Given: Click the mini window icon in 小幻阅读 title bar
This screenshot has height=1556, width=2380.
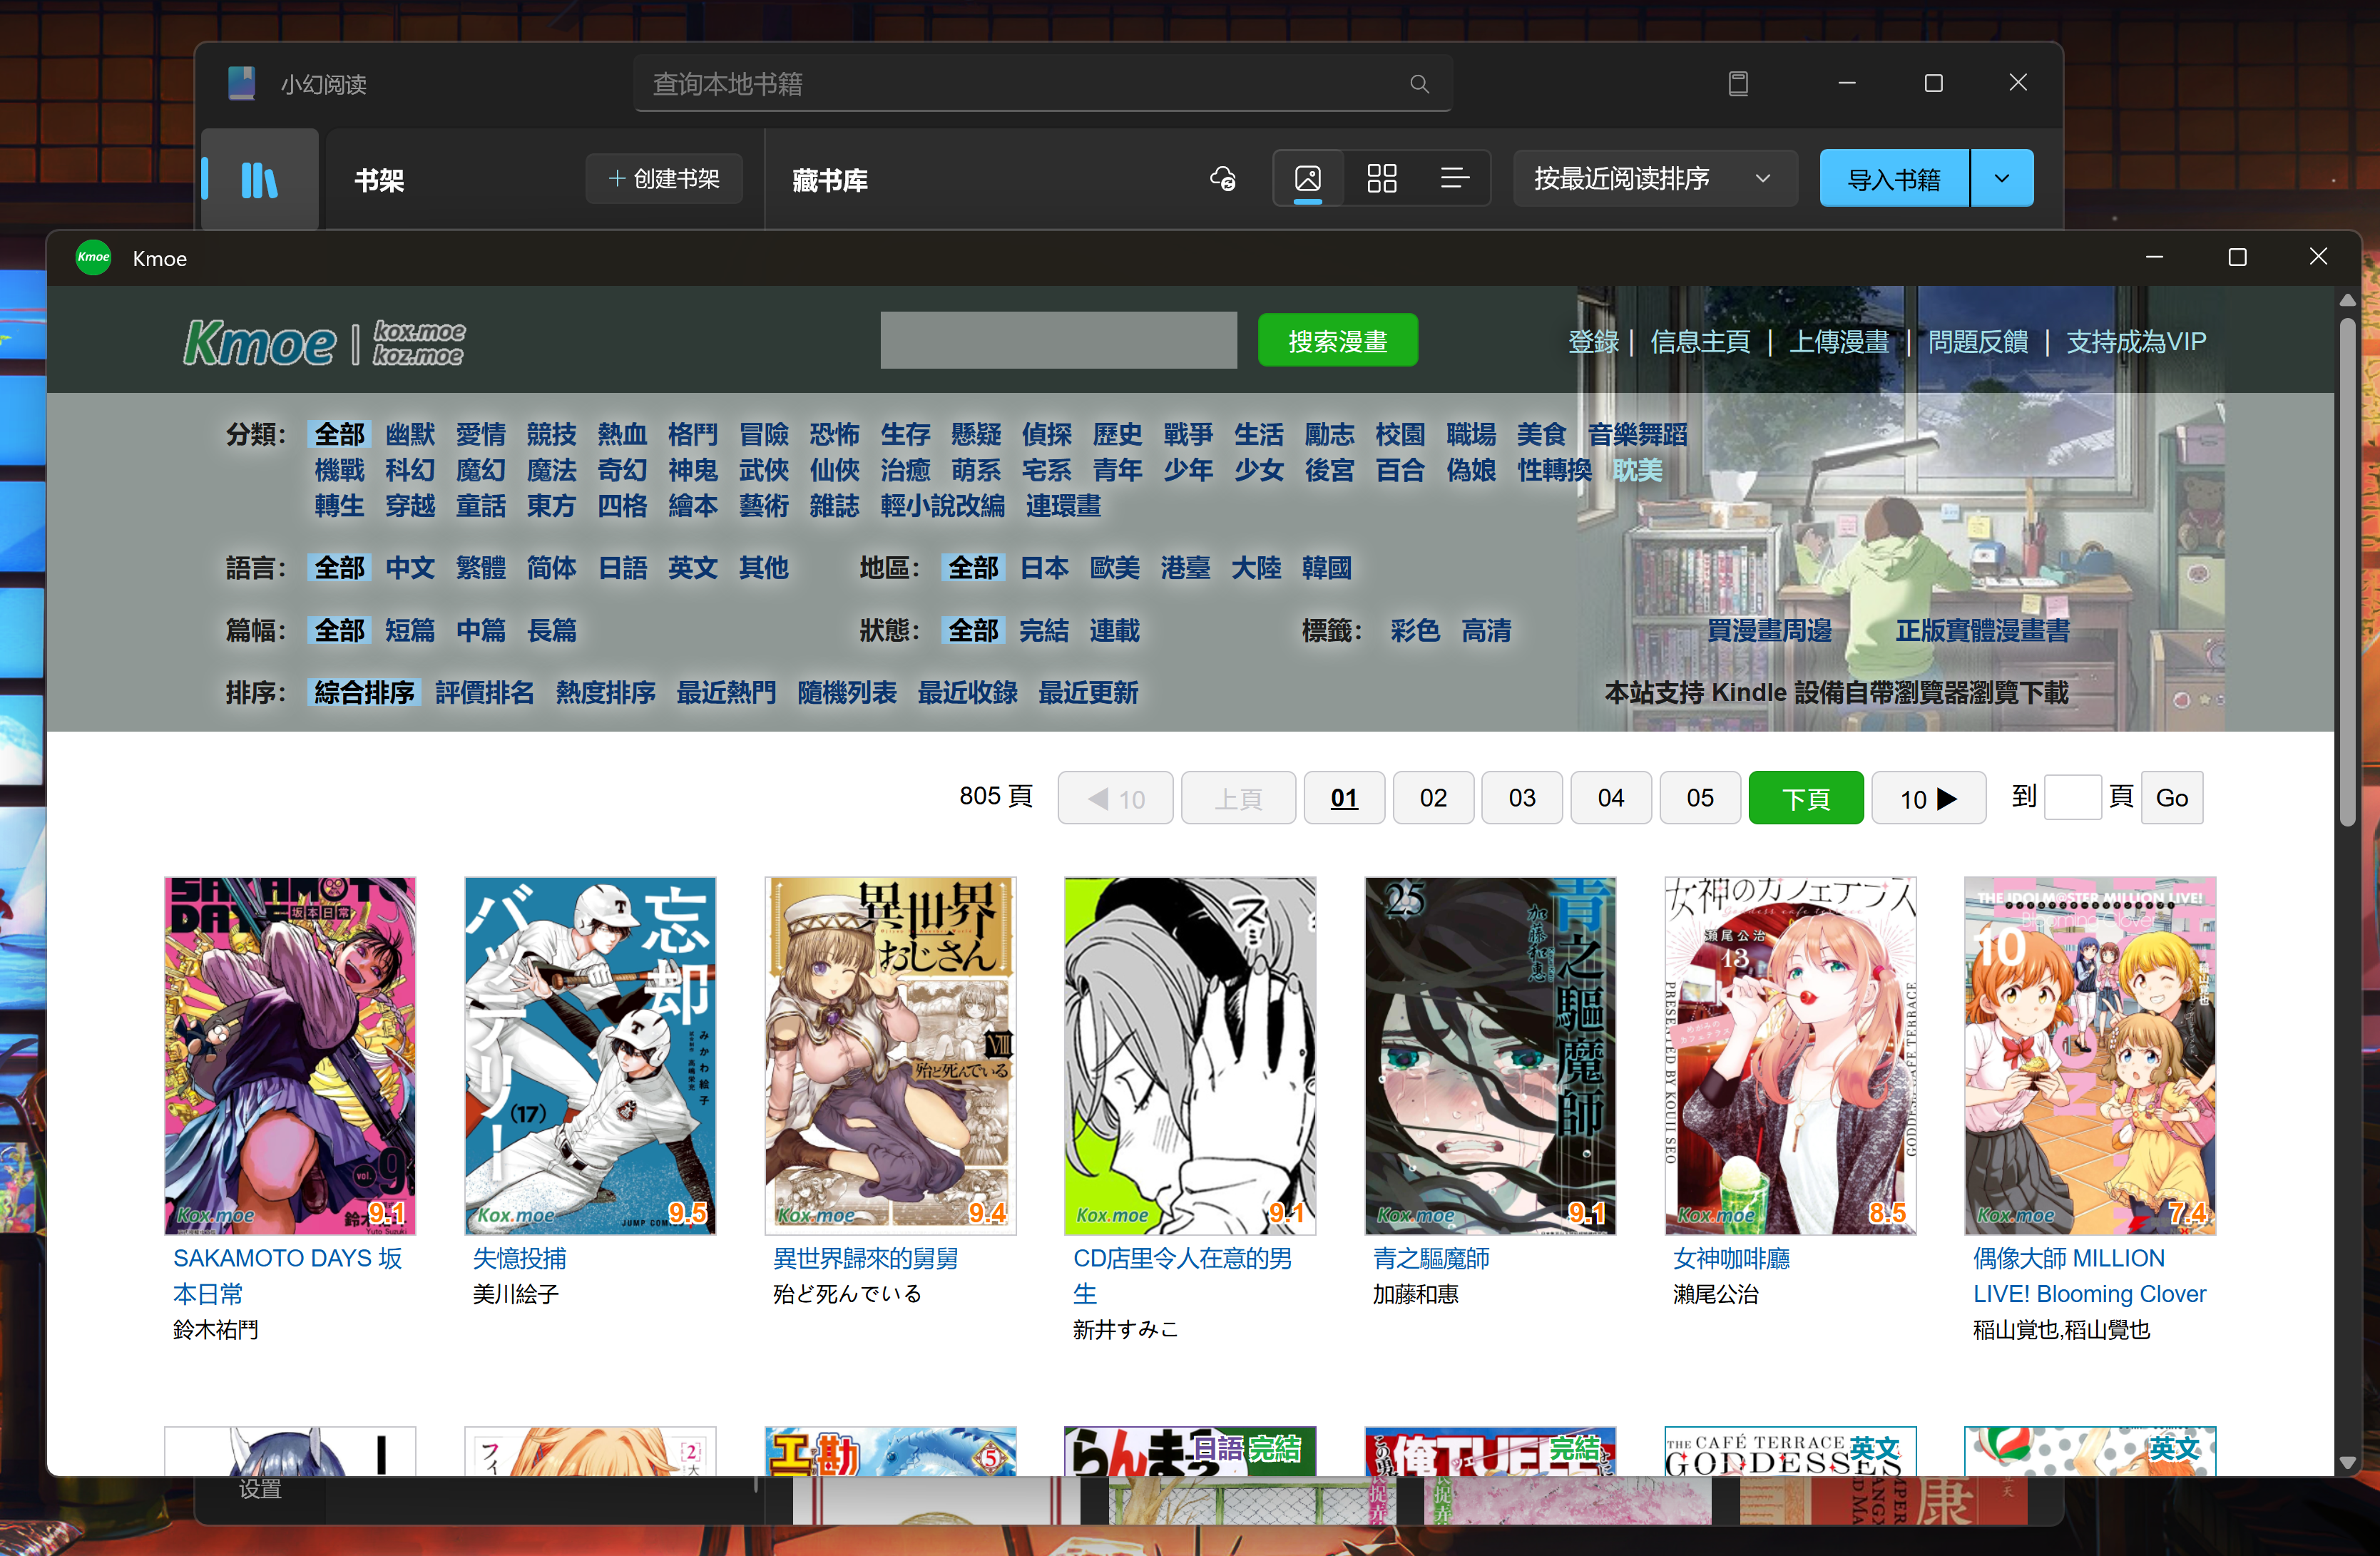Looking at the screenshot, I should click(1738, 83).
